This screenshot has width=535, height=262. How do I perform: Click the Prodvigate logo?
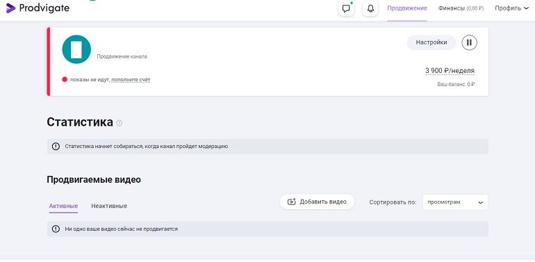(x=38, y=8)
